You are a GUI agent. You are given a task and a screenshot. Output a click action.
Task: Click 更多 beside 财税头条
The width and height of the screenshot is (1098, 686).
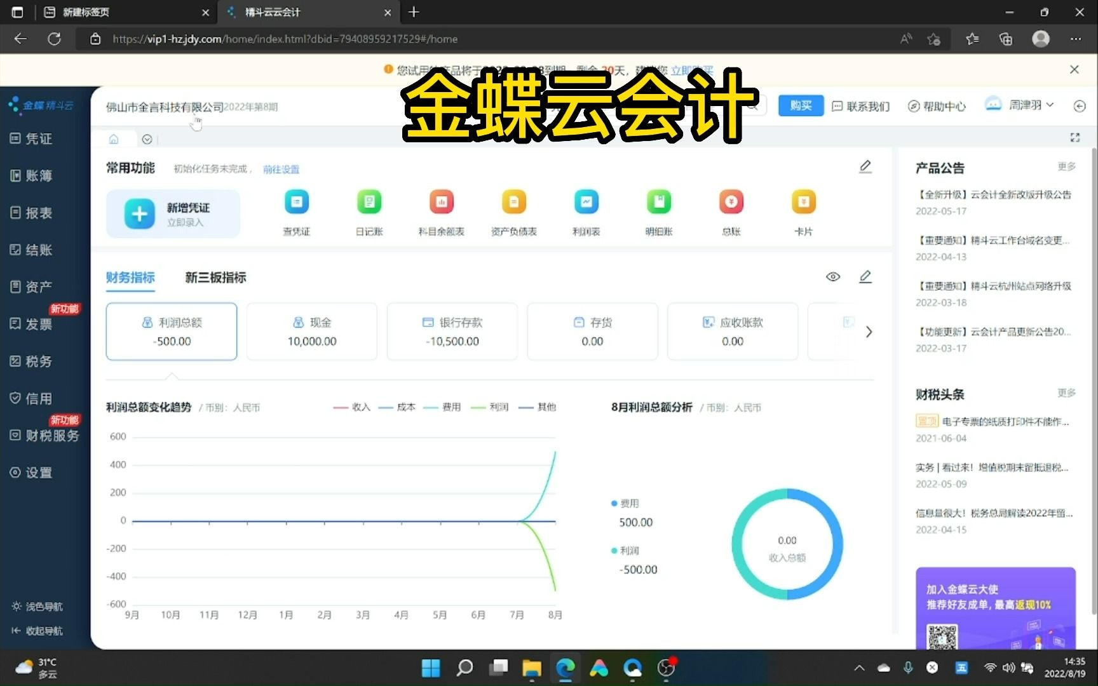point(1067,393)
